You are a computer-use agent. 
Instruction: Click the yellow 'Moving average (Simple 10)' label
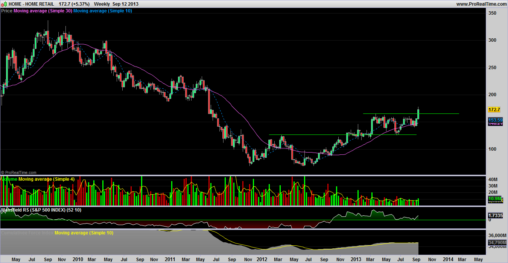coord(84,233)
